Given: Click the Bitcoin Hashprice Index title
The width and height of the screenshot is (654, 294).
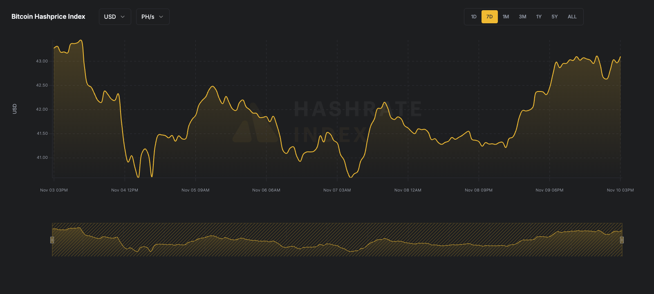Looking at the screenshot, I should click(48, 17).
